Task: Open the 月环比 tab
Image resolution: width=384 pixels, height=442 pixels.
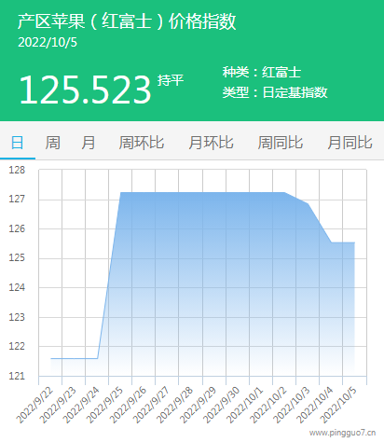Action: (x=211, y=143)
